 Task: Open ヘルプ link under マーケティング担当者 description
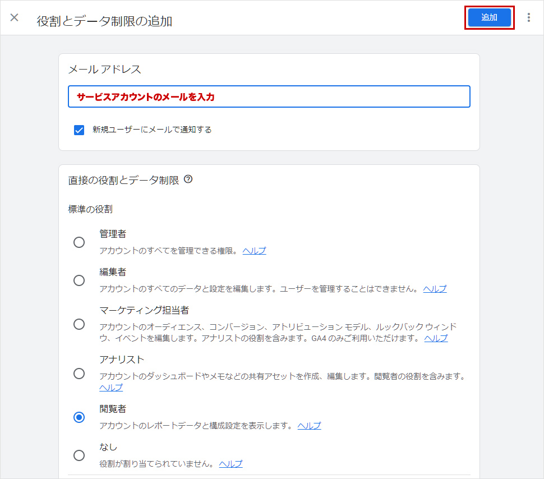click(x=436, y=338)
